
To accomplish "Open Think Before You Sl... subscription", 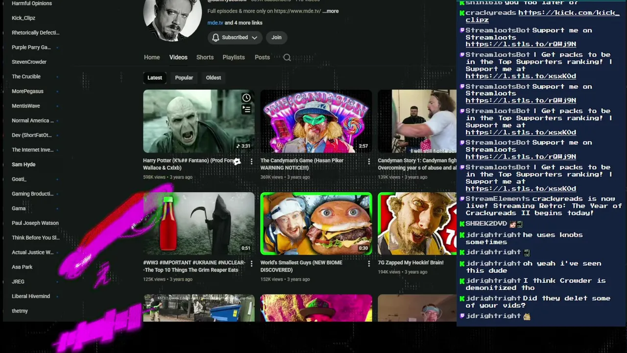I will (x=35, y=238).
